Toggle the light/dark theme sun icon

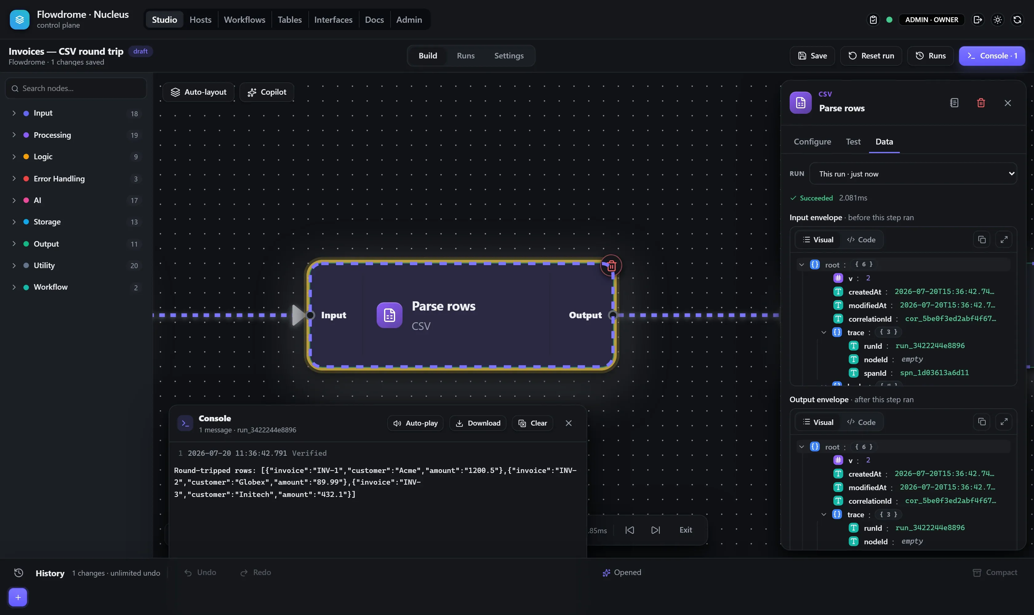pyautogui.click(x=997, y=19)
